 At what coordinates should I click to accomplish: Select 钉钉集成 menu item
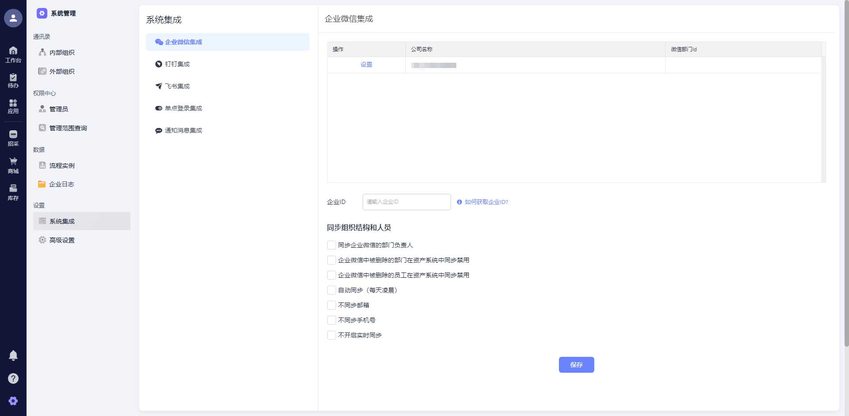(228, 64)
